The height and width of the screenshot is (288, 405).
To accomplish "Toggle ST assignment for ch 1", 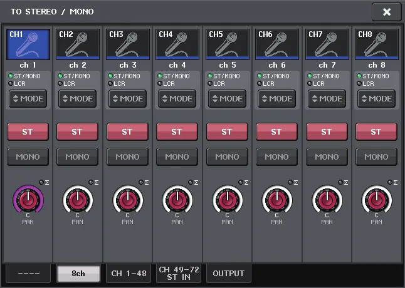I will click(28, 131).
